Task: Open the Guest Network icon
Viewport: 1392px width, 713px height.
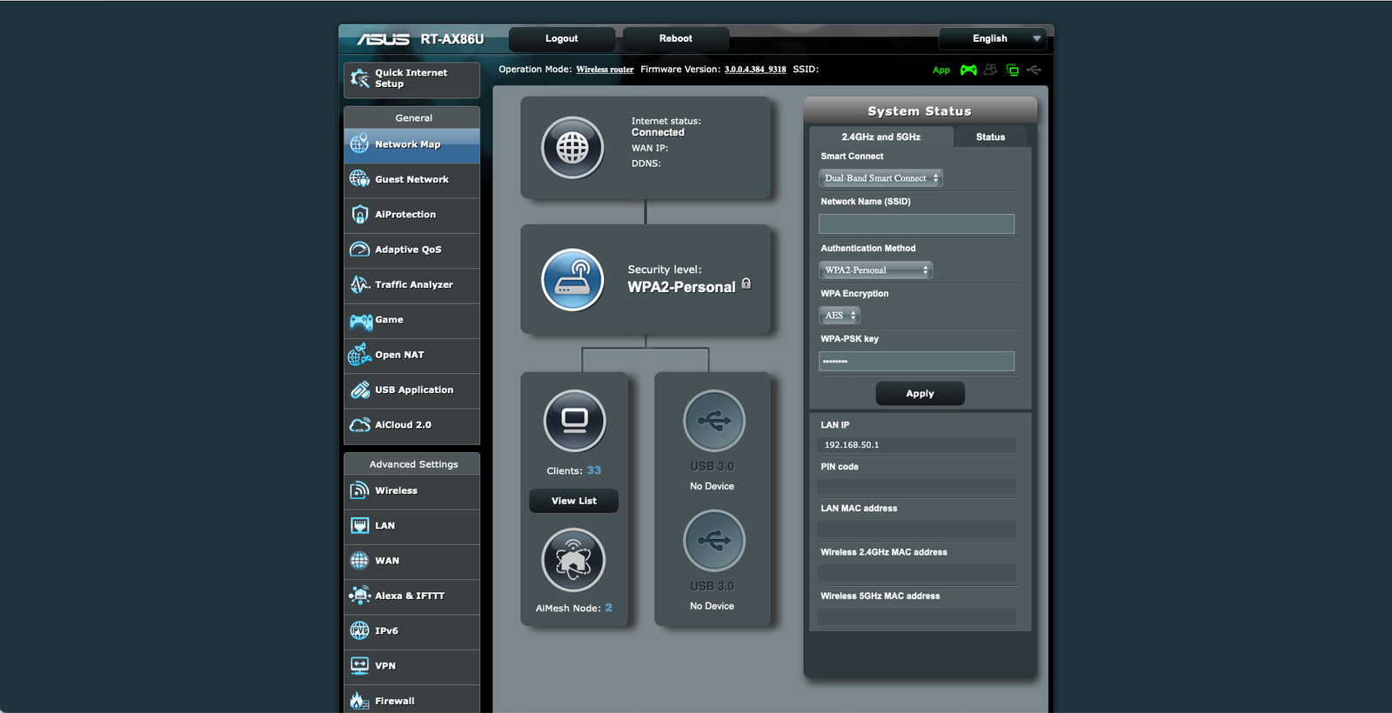Action: click(x=359, y=179)
